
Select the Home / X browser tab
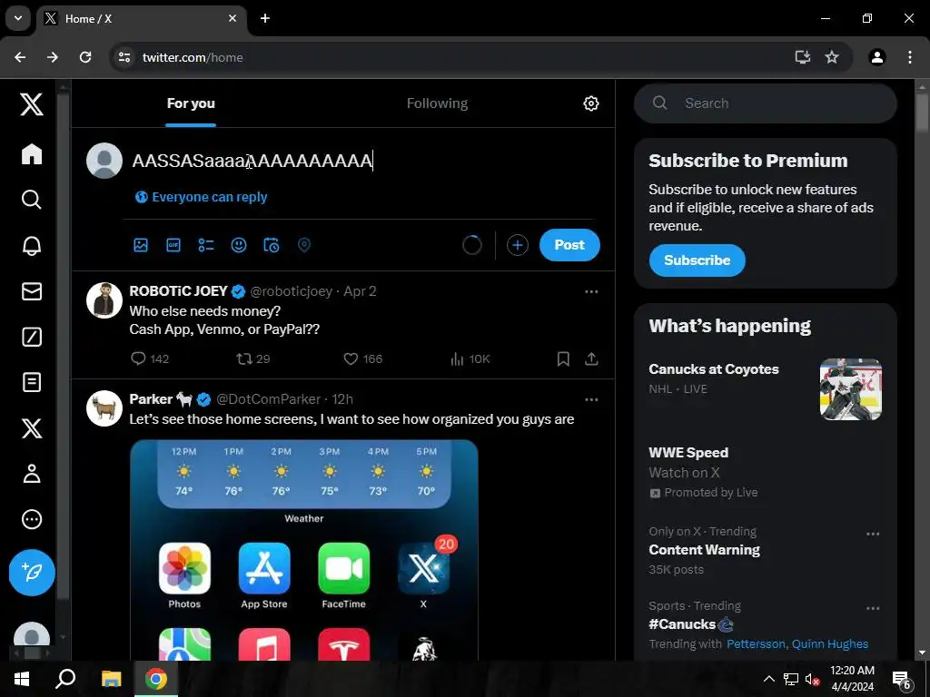coord(141,19)
